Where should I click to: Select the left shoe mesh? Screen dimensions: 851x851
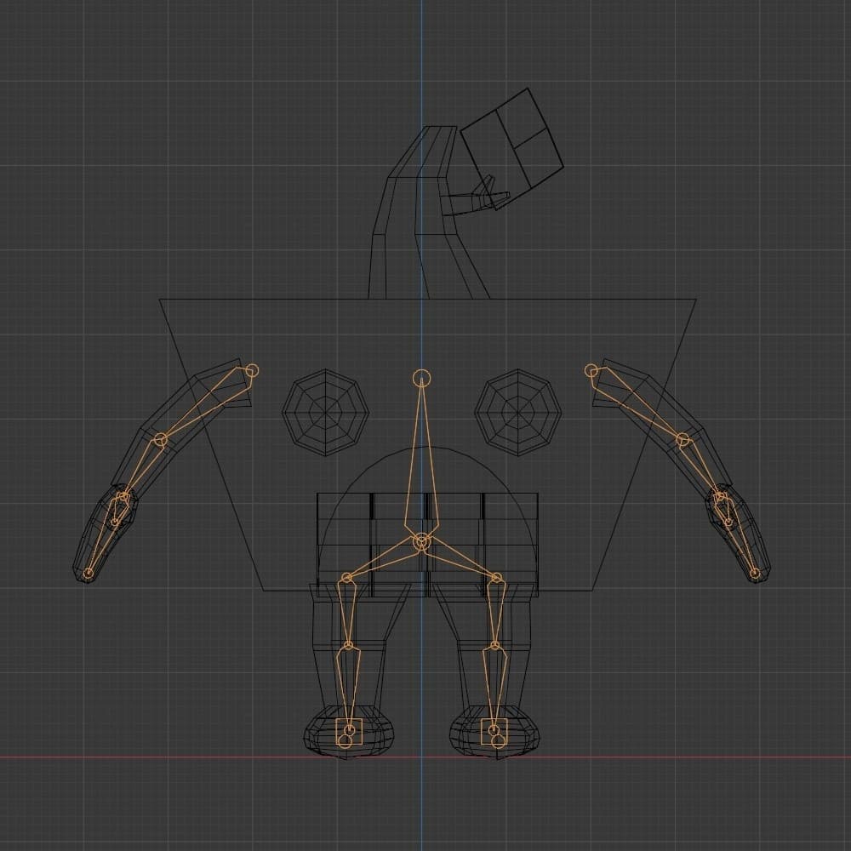[x=348, y=732]
